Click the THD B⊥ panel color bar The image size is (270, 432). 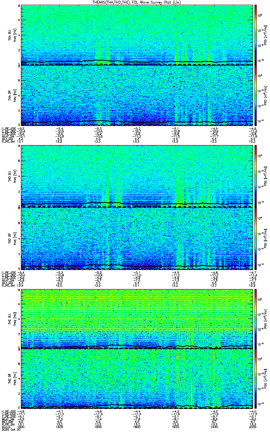click(256, 175)
